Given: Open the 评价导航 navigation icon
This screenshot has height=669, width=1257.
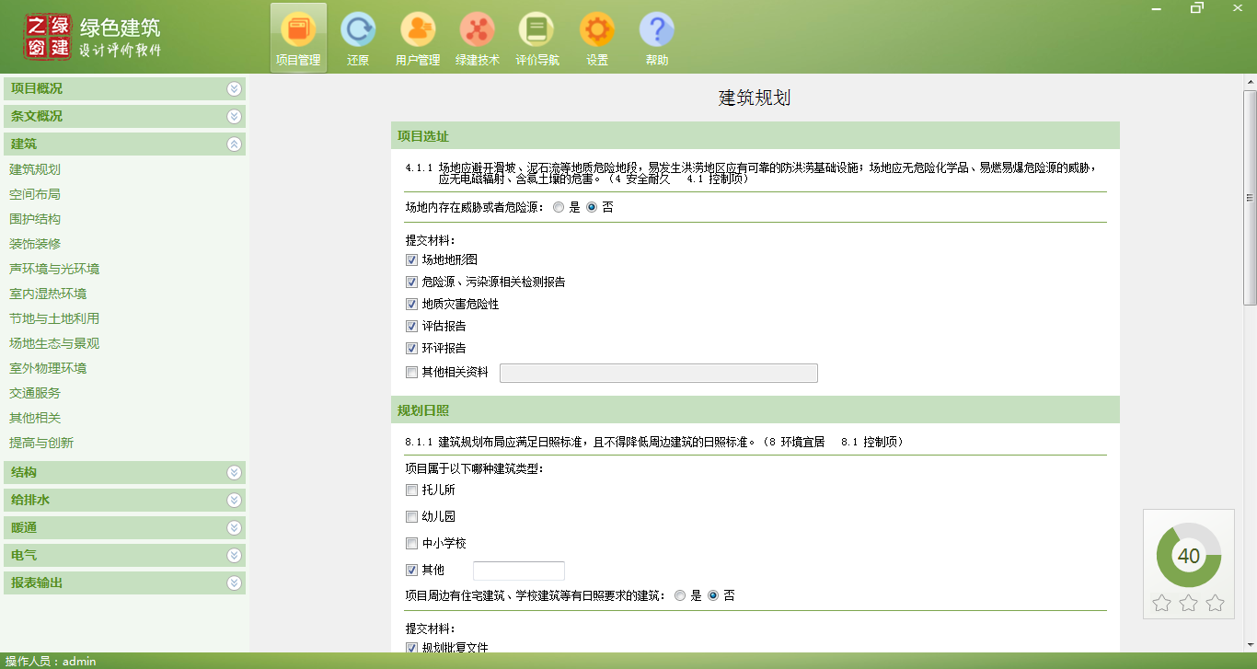Looking at the screenshot, I should pyautogui.click(x=537, y=35).
